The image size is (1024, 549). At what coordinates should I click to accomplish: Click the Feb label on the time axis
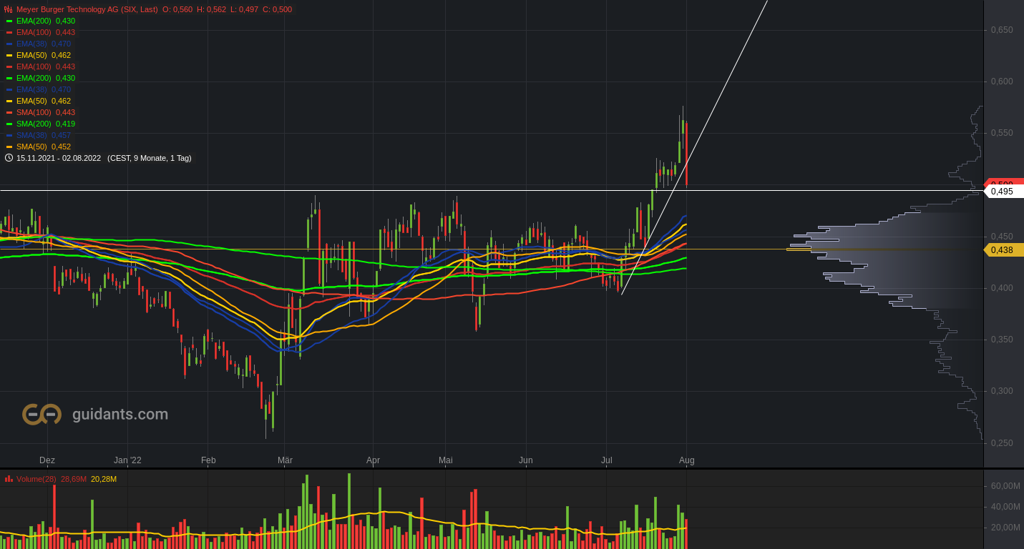pyautogui.click(x=208, y=460)
